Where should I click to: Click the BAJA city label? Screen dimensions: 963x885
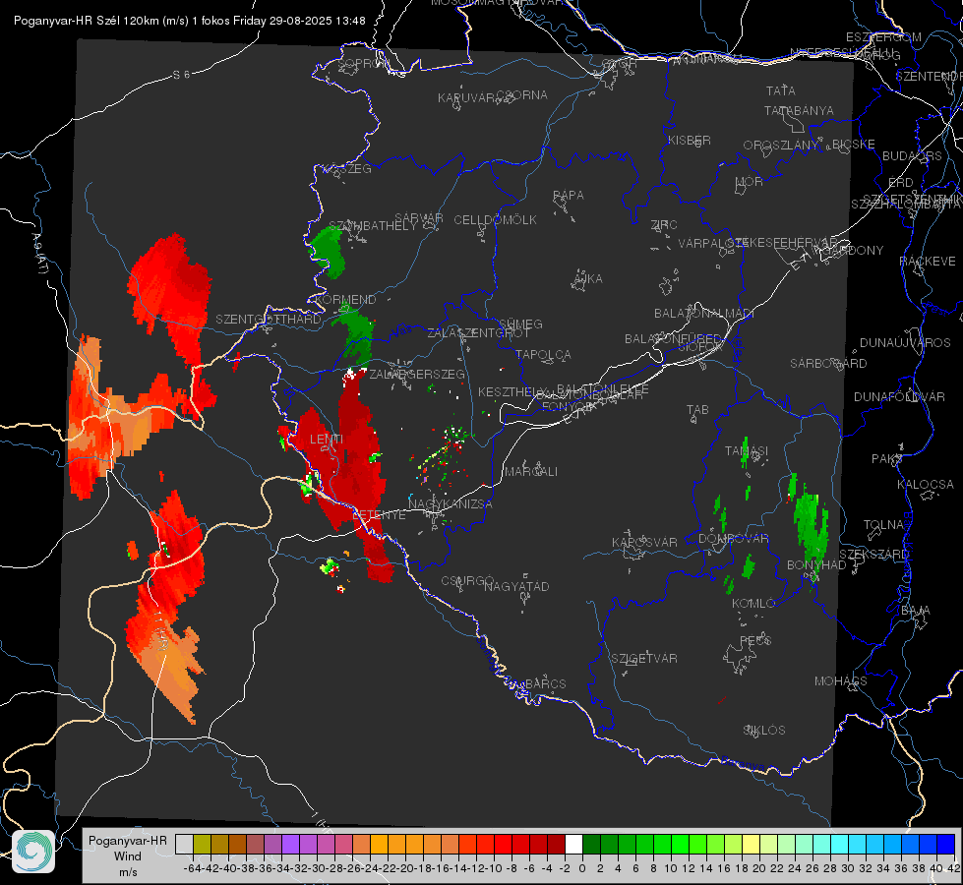tap(916, 611)
